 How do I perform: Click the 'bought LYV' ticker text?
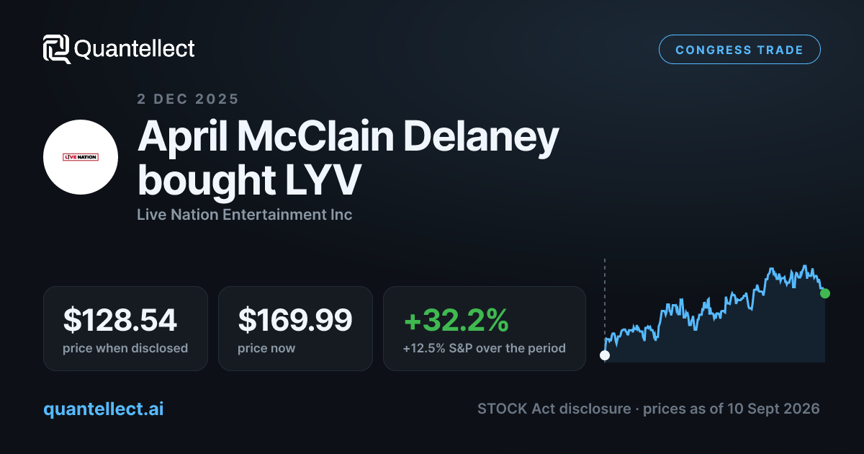point(248,180)
